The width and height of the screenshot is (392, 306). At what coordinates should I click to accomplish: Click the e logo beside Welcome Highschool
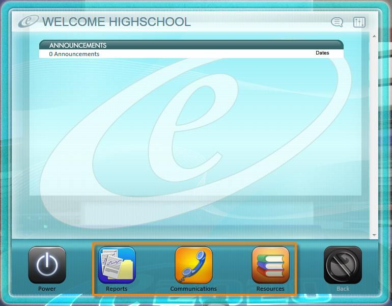point(28,21)
